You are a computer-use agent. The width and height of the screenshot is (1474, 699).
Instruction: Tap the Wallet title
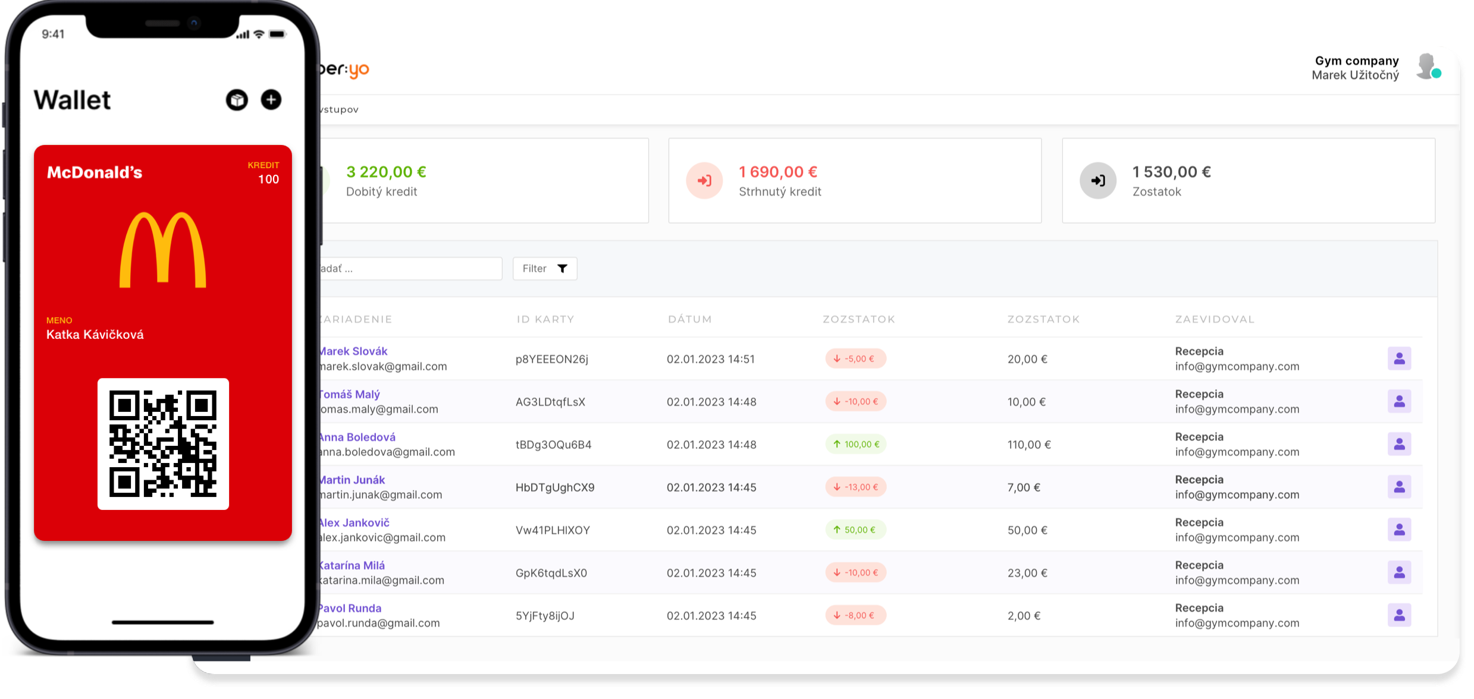tap(72, 100)
